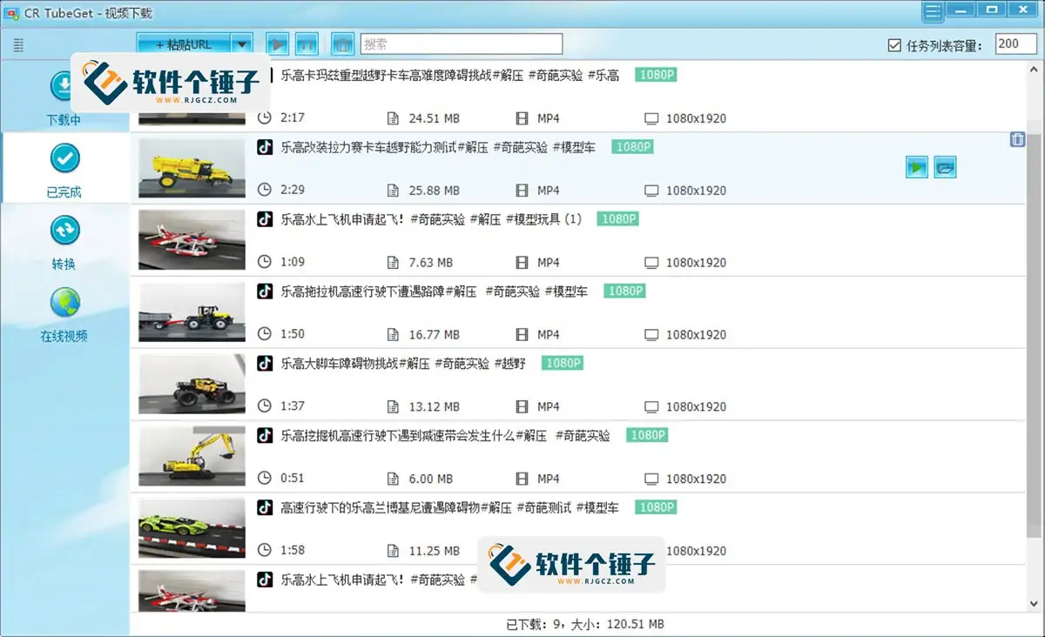Switch to the 下载中 tab
This screenshot has width=1045, height=637.
(x=64, y=97)
